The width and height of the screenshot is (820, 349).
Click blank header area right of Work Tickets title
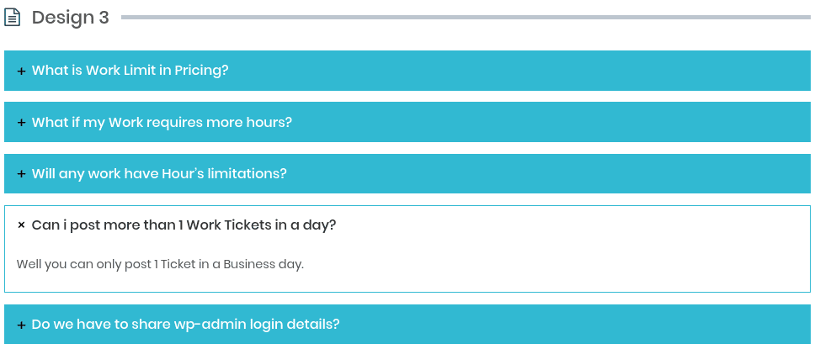589,225
